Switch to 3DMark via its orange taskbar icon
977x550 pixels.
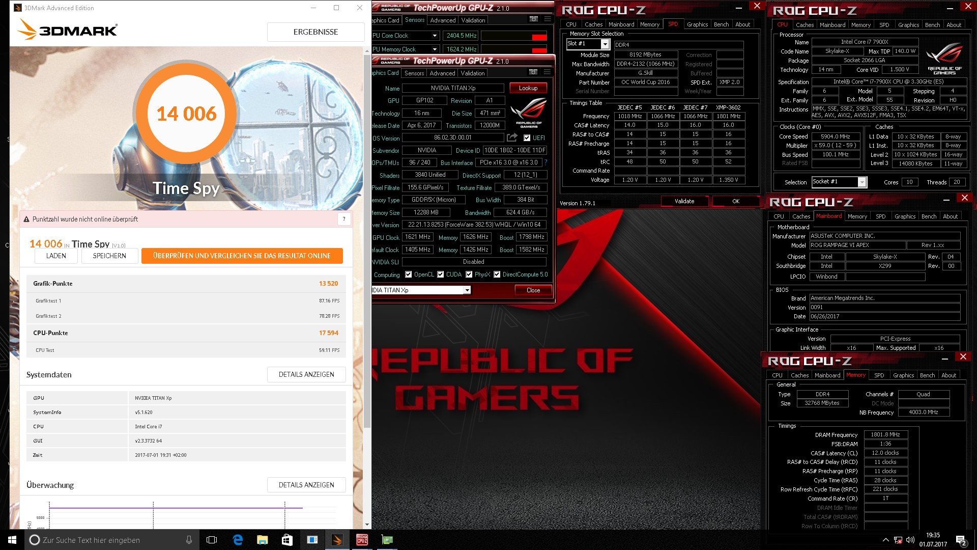(337, 540)
